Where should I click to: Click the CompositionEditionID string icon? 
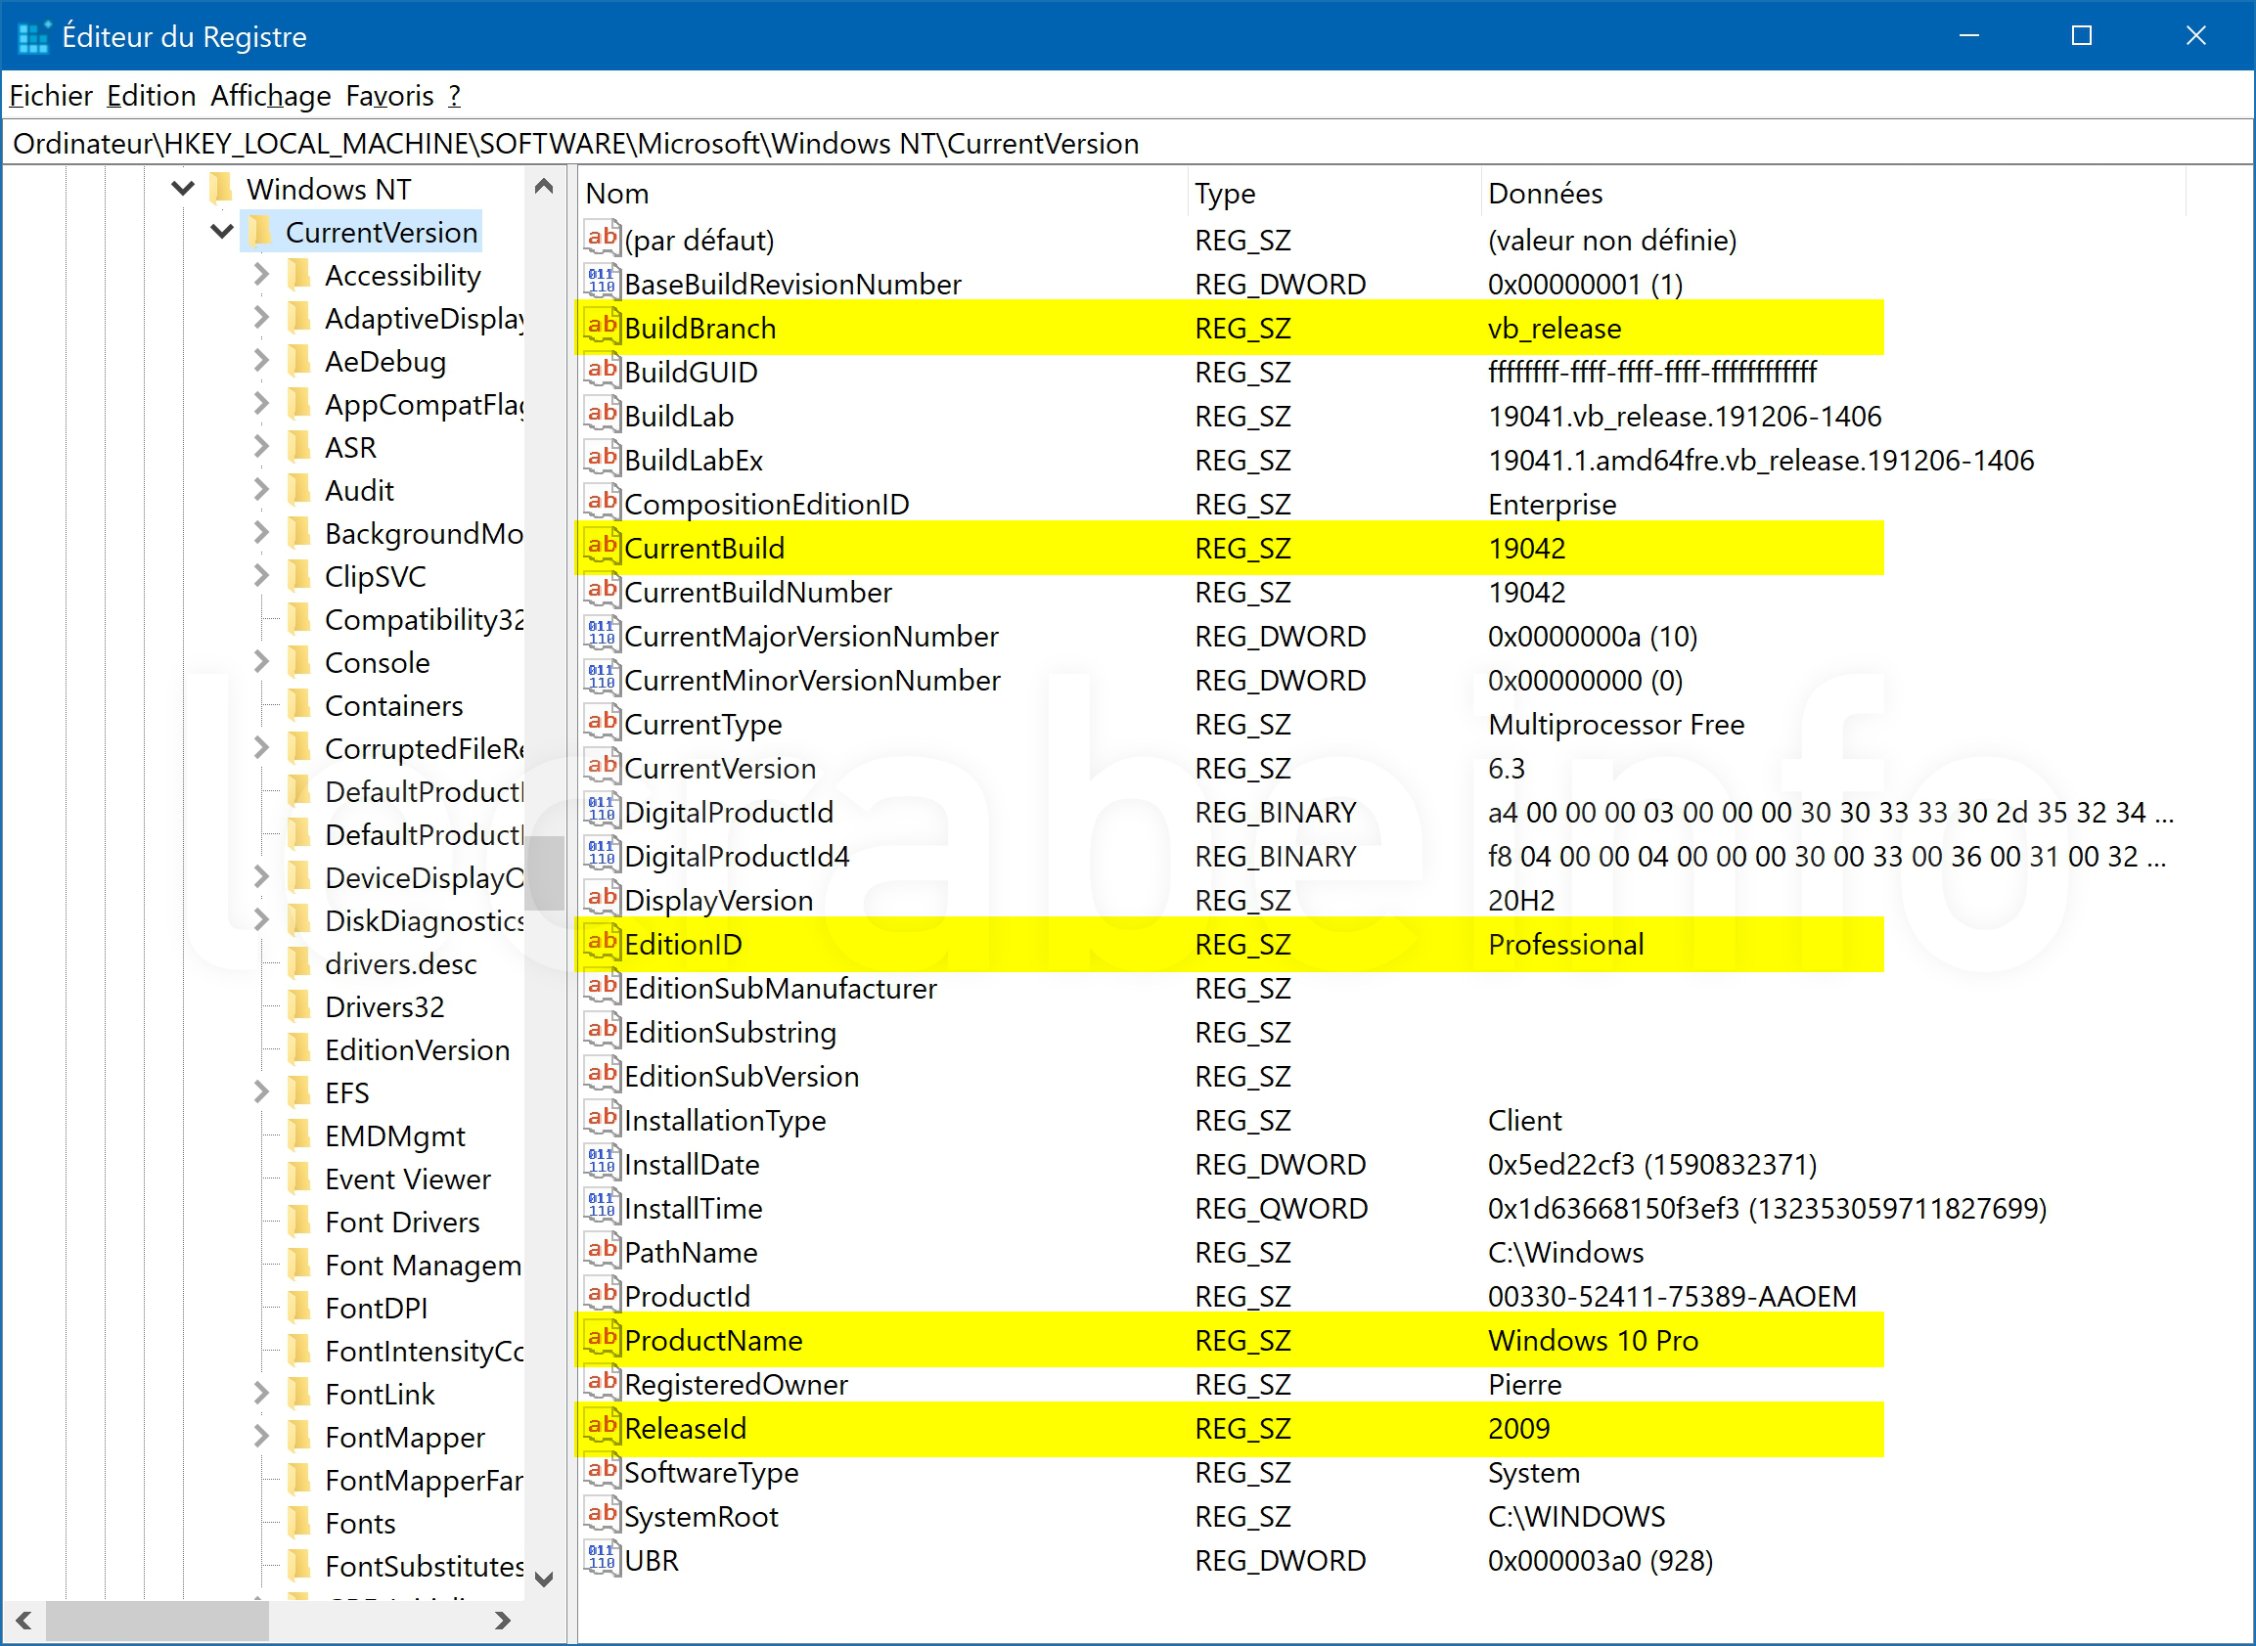coord(602,503)
